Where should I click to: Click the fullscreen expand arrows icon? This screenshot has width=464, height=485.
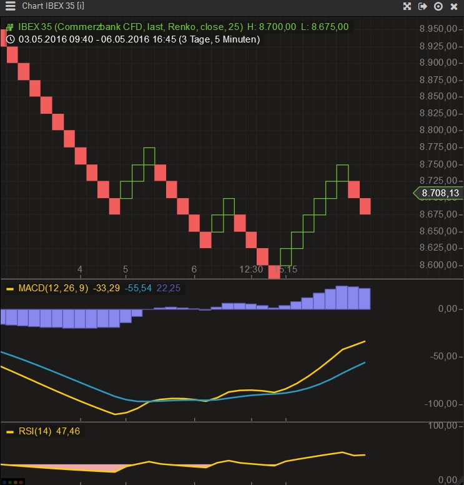coord(407,6)
